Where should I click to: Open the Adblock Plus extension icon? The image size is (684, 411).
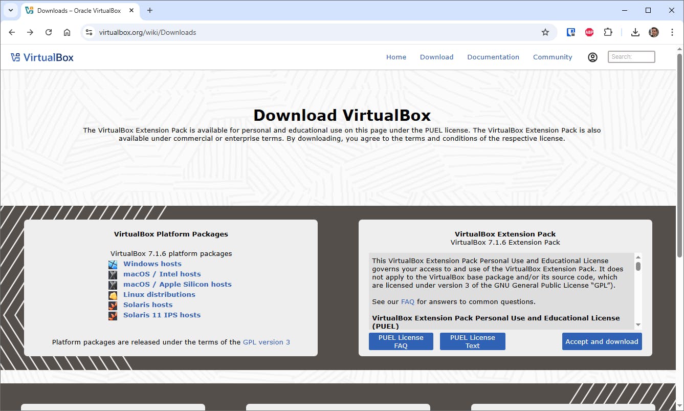click(589, 32)
